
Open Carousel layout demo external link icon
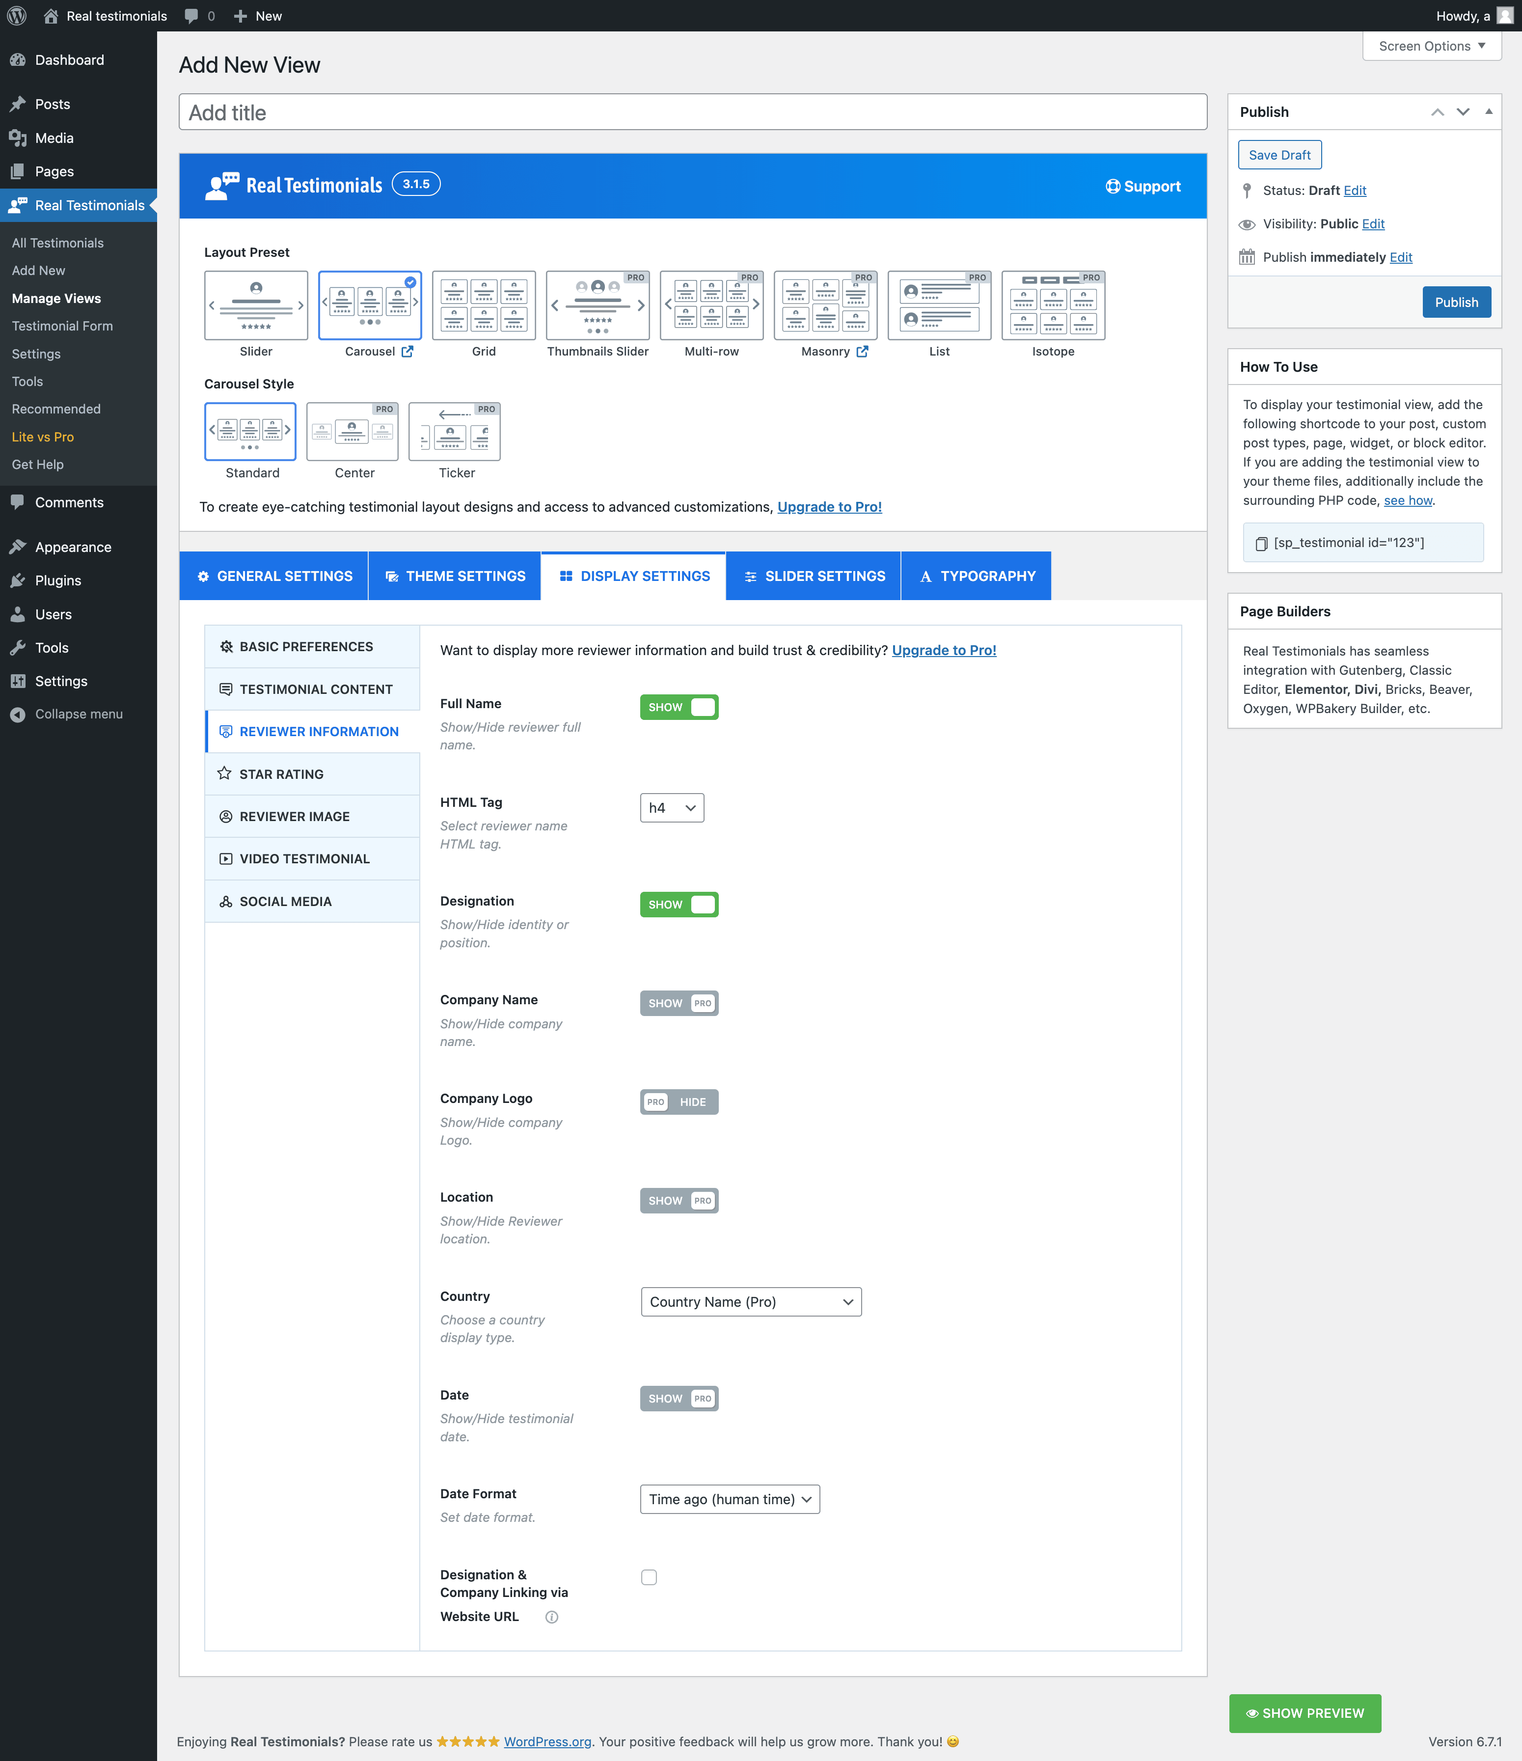(x=407, y=351)
